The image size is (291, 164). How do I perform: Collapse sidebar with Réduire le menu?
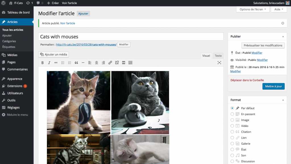pos(15,115)
